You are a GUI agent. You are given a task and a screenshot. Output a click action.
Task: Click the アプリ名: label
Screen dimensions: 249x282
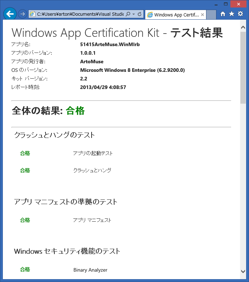point(21,44)
